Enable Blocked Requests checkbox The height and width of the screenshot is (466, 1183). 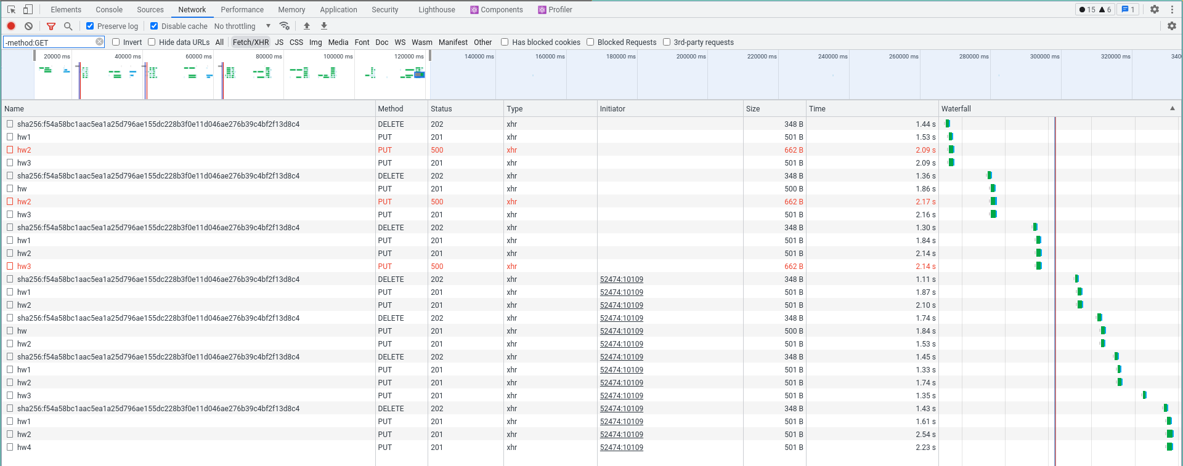[x=590, y=42]
